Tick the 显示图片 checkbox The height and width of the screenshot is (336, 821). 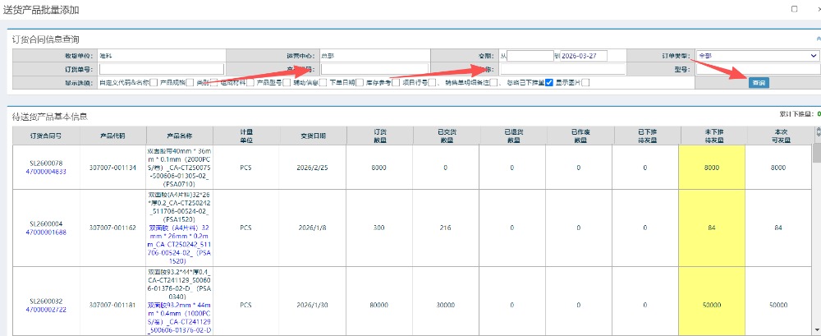pos(585,83)
